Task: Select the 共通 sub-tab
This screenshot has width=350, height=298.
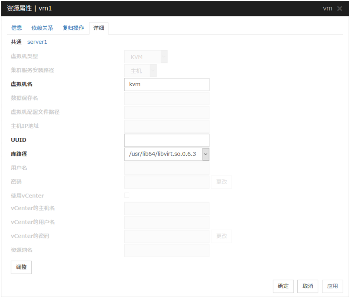Action: [x=16, y=42]
